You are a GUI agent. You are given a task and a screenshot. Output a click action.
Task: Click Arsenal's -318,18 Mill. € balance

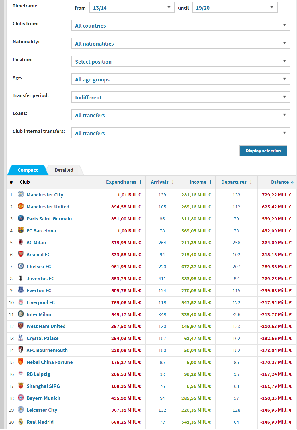276,255
